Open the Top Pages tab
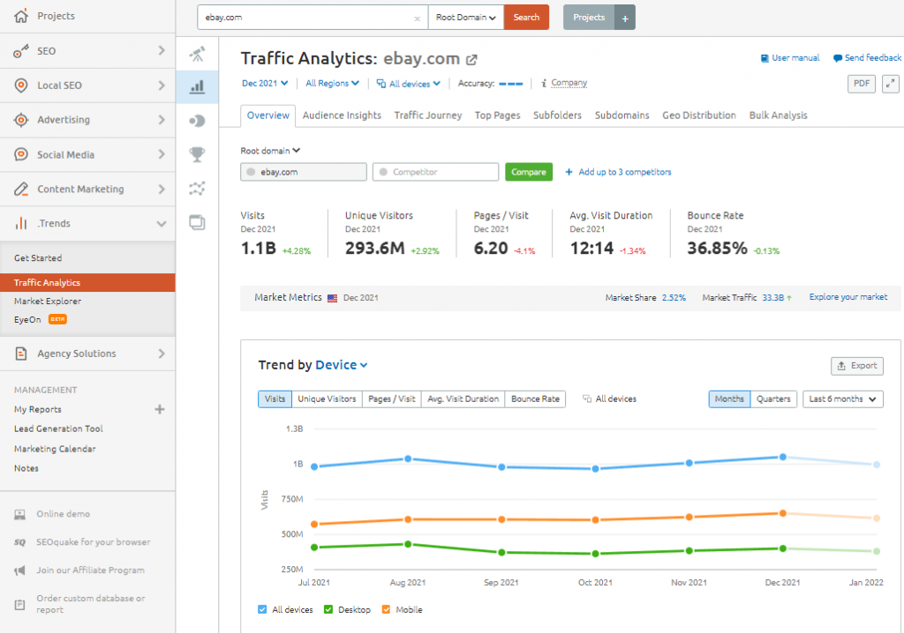Screen dimensions: 904x633 [x=498, y=115]
